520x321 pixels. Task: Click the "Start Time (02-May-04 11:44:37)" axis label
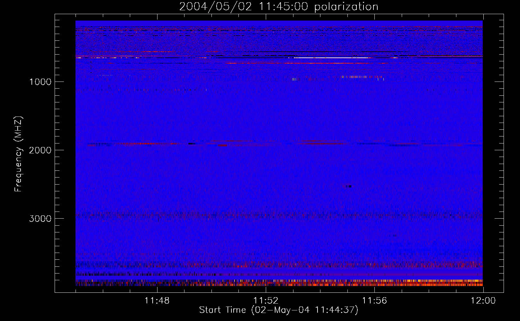pyautogui.click(x=279, y=310)
